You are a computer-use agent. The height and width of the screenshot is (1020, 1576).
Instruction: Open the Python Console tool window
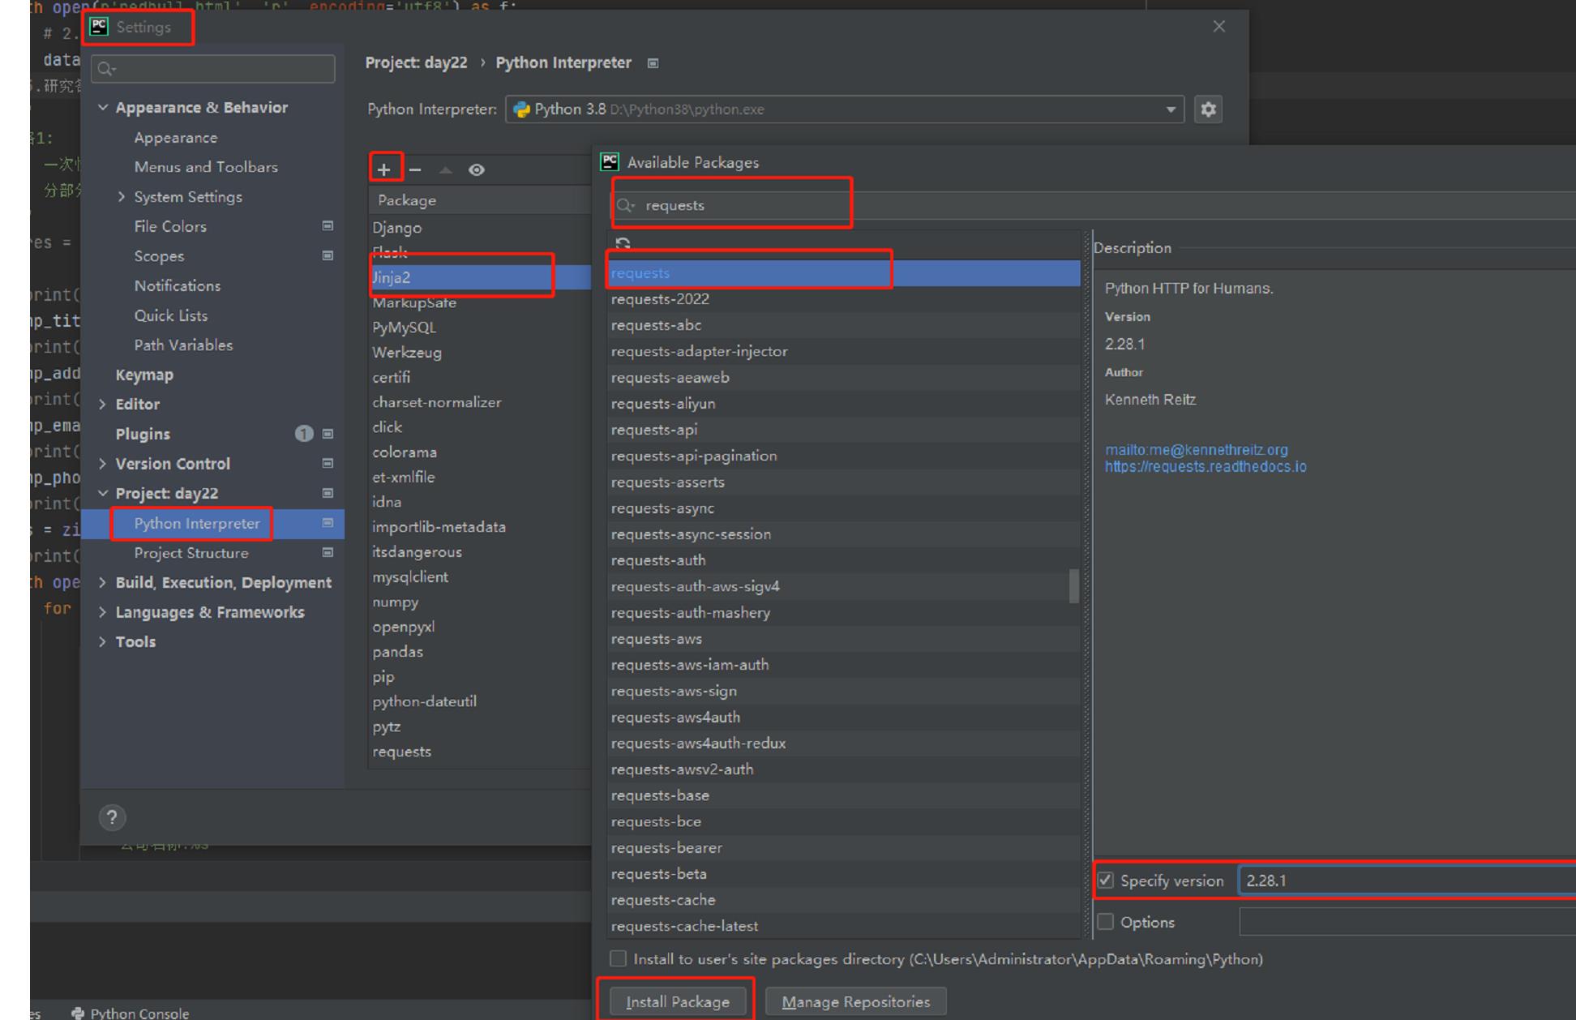pos(131,1013)
